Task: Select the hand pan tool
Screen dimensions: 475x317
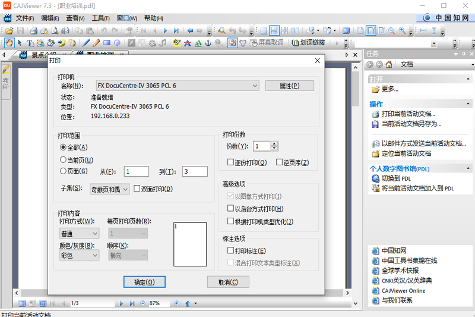Action: 9,43
